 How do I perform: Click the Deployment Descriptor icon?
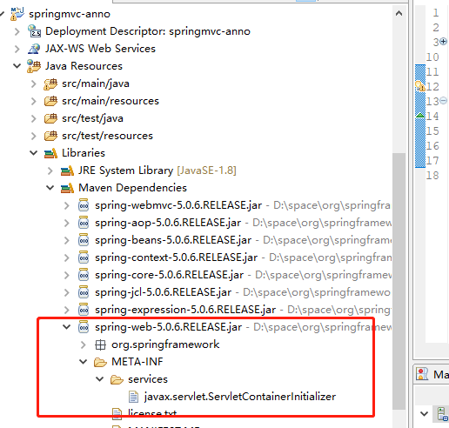click(34, 31)
